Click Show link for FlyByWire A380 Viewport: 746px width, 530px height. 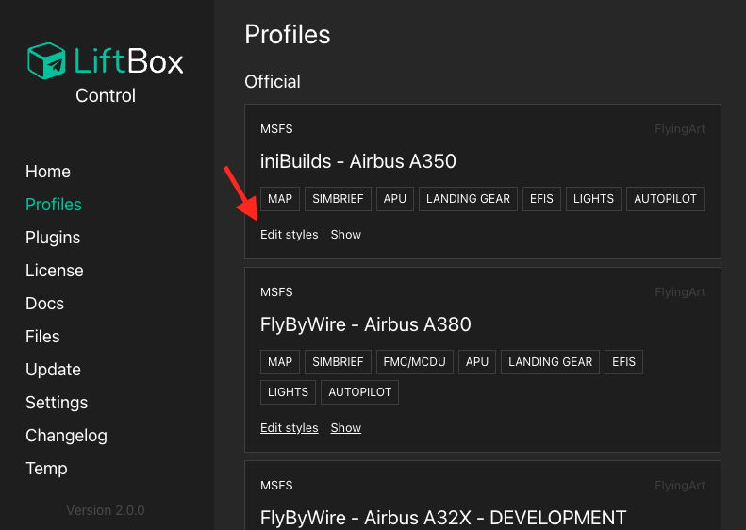[x=346, y=428]
